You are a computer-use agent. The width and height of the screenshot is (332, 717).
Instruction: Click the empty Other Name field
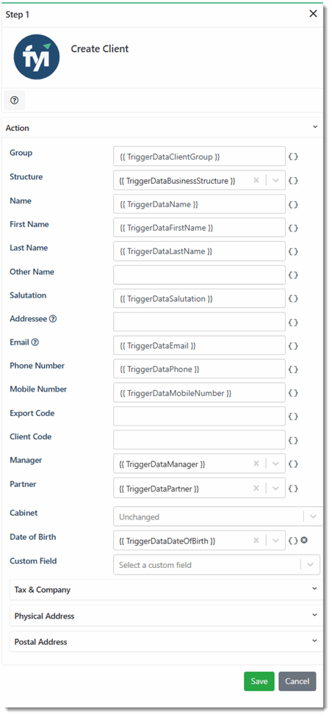click(x=199, y=275)
